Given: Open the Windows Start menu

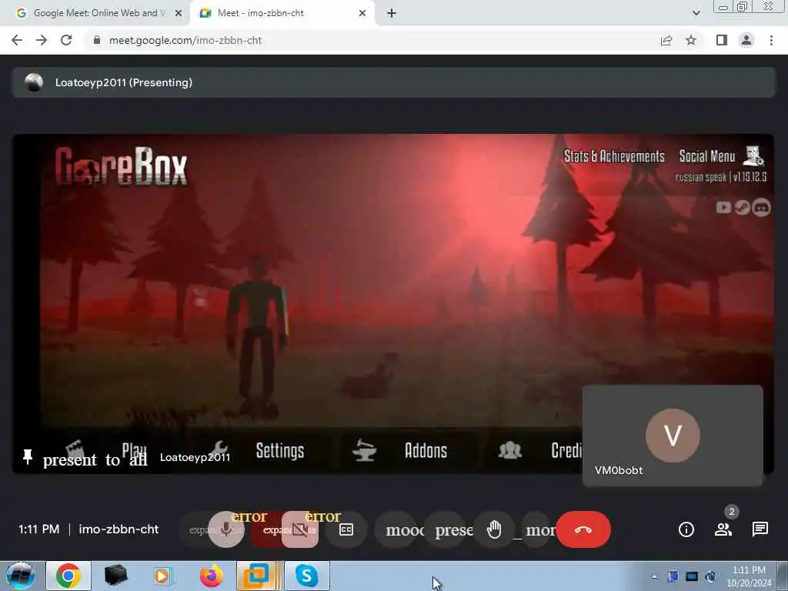Looking at the screenshot, I should [x=20, y=576].
